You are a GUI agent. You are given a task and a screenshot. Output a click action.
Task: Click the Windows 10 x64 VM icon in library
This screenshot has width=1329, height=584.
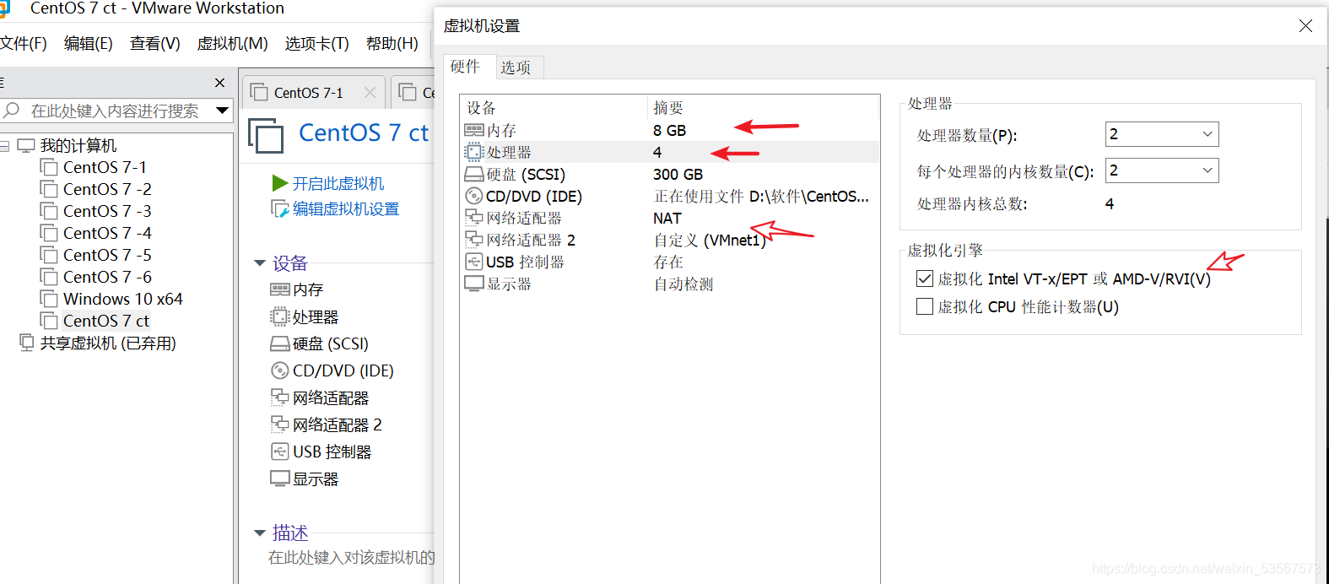click(x=49, y=299)
